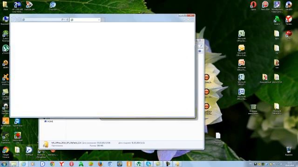The height and width of the screenshot is (167, 298).
Task: Open the Wondershare Video Converter desktop shortcut
Action: point(277,6)
